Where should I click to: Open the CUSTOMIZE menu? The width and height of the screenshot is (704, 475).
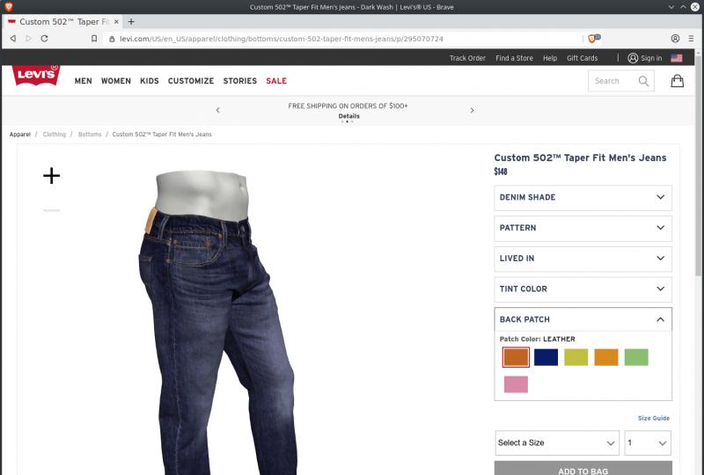(191, 81)
